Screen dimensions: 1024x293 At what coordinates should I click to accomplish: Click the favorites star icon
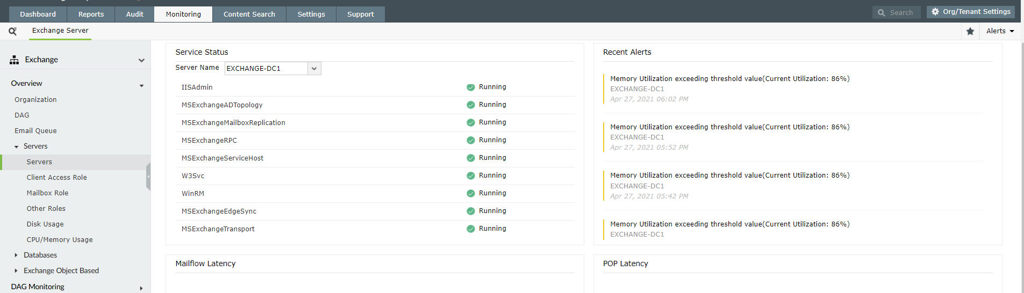point(970,31)
